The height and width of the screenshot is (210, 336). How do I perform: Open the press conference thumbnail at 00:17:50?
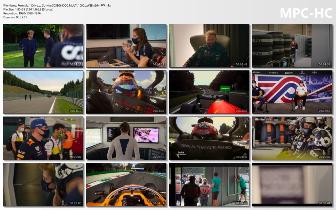pos(292,92)
